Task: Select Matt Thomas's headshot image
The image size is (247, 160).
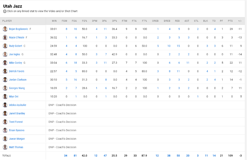Action: [5, 147]
